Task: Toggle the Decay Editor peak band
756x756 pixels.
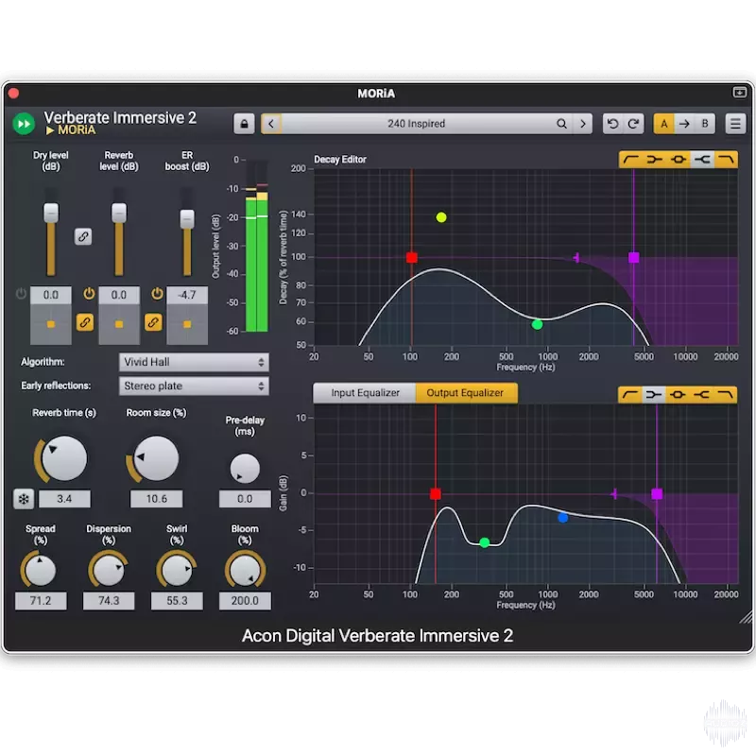Action: click(678, 159)
